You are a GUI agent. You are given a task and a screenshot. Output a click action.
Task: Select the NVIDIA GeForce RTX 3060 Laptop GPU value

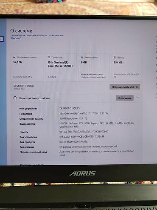coord(97,125)
